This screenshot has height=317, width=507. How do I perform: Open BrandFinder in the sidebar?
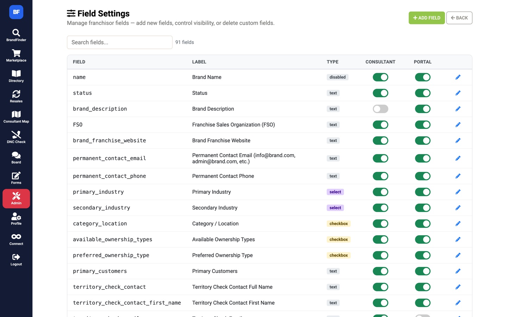coord(16,35)
